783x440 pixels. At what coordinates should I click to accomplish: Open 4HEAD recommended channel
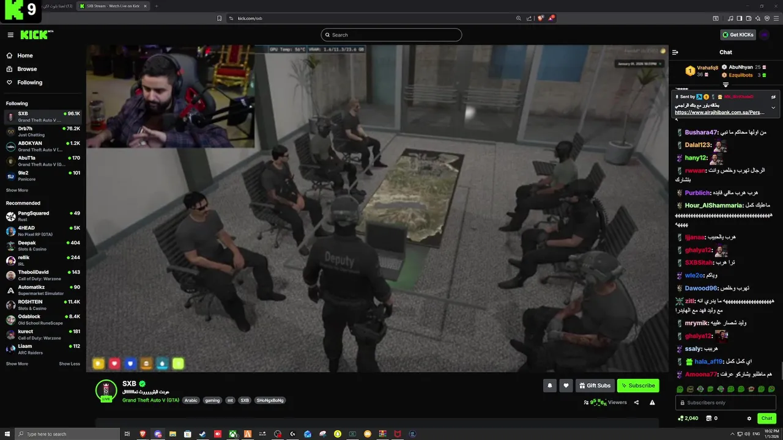click(x=43, y=231)
